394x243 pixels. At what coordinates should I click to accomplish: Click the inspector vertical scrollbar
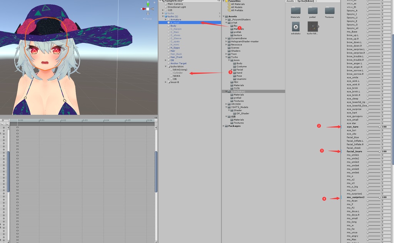click(x=392, y=99)
